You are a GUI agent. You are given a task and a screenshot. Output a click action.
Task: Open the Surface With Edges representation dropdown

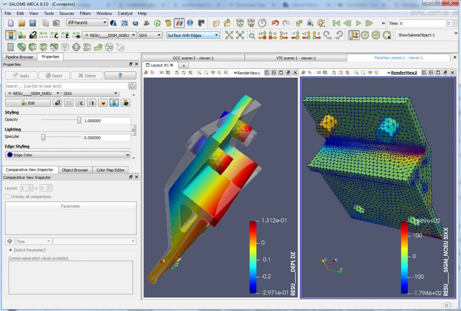click(x=193, y=35)
